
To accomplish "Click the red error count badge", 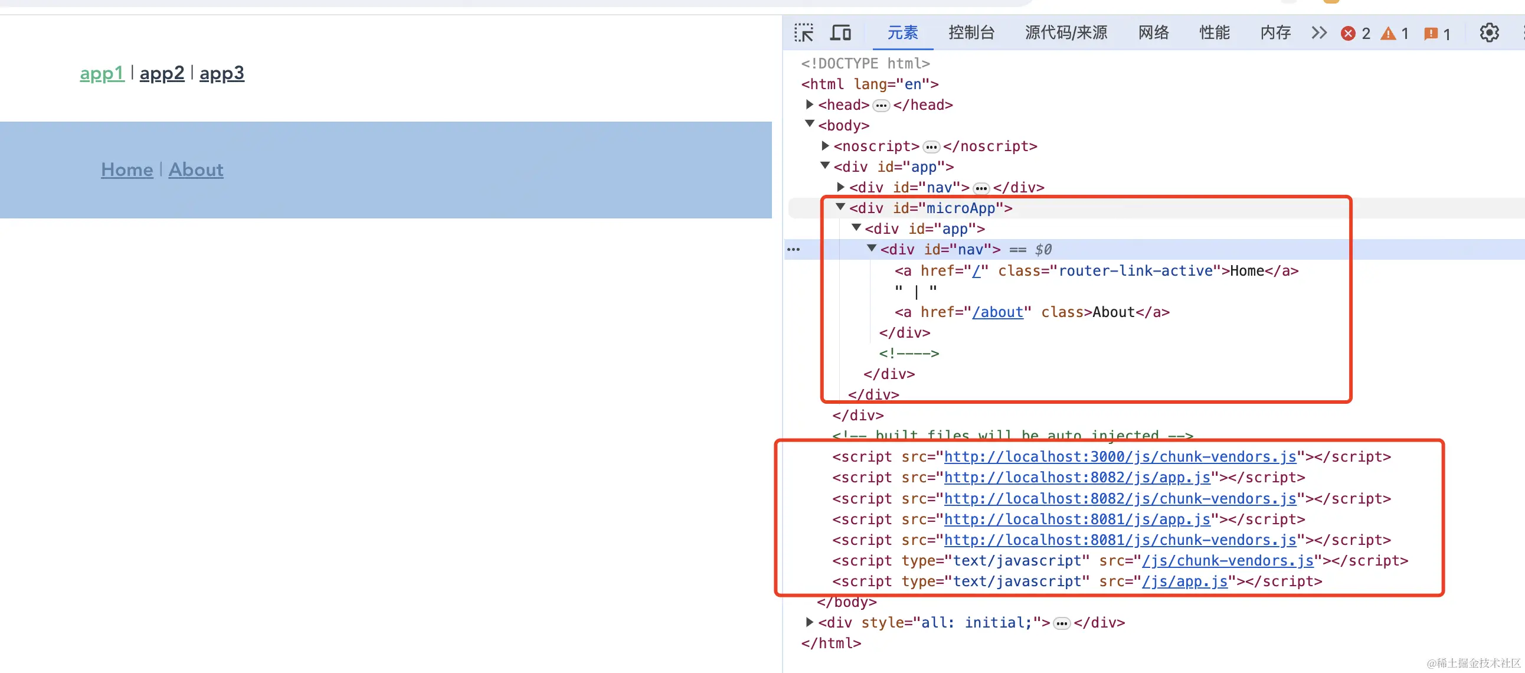I will tap(1355, 34).
